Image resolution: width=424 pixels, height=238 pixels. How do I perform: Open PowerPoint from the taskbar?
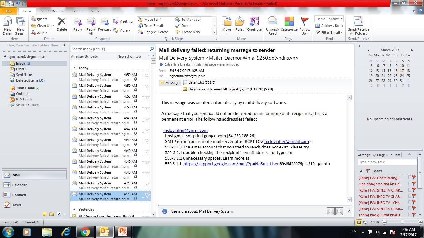(x=123, y=232)
